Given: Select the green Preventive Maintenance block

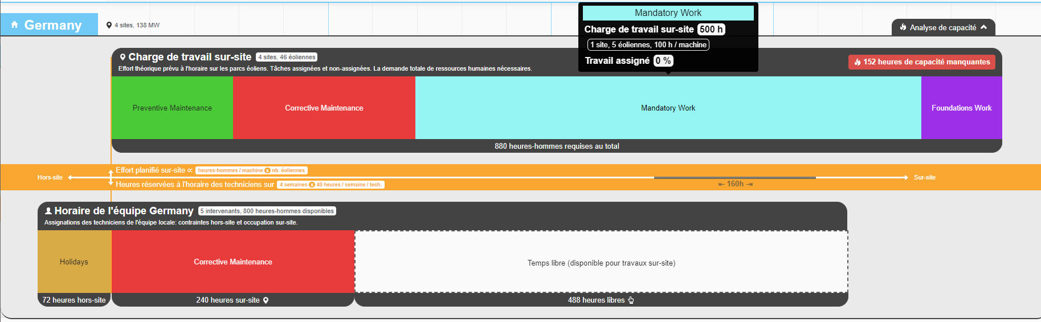Looking at the screenshot, I should coord(172,108).
